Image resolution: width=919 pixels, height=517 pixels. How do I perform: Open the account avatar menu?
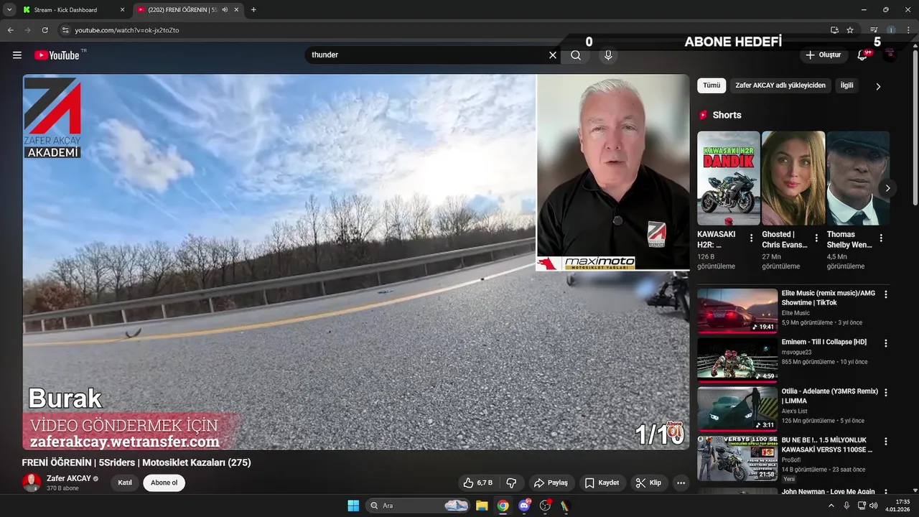pos(890,55)
